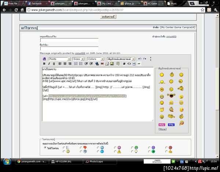The height and width of the screenshot is (172, 220).
Task: Click the insert link globe icon
Action: point(97,64)
